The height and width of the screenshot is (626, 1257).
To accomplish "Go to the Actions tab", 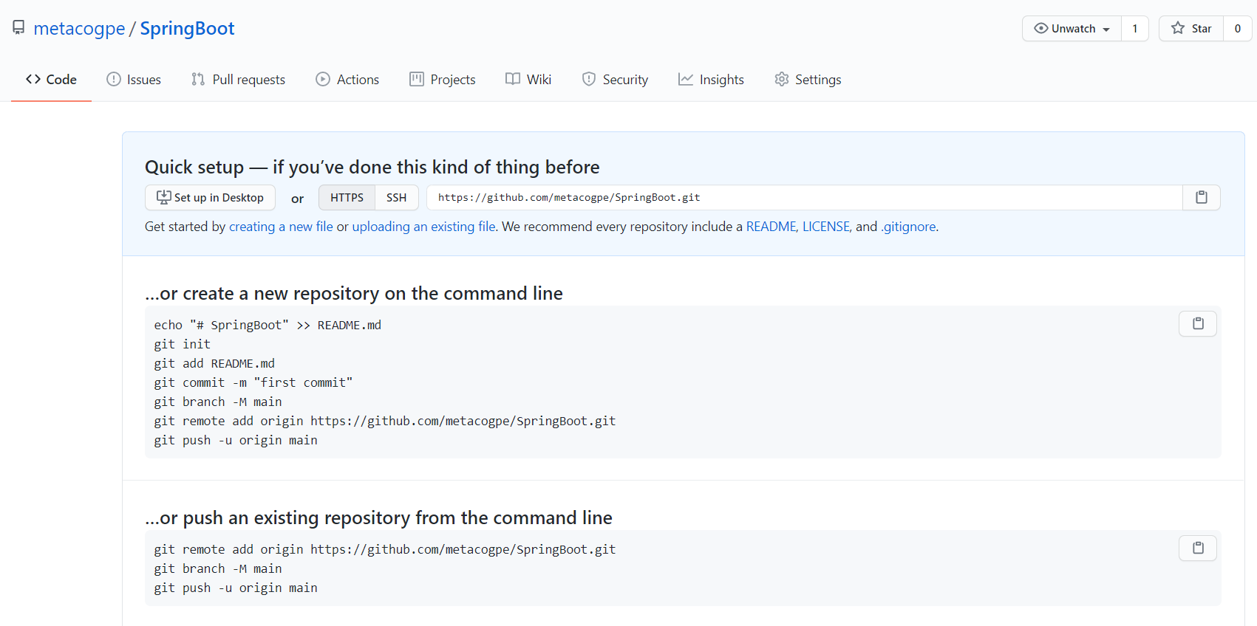I will click(x=347, y=79).
